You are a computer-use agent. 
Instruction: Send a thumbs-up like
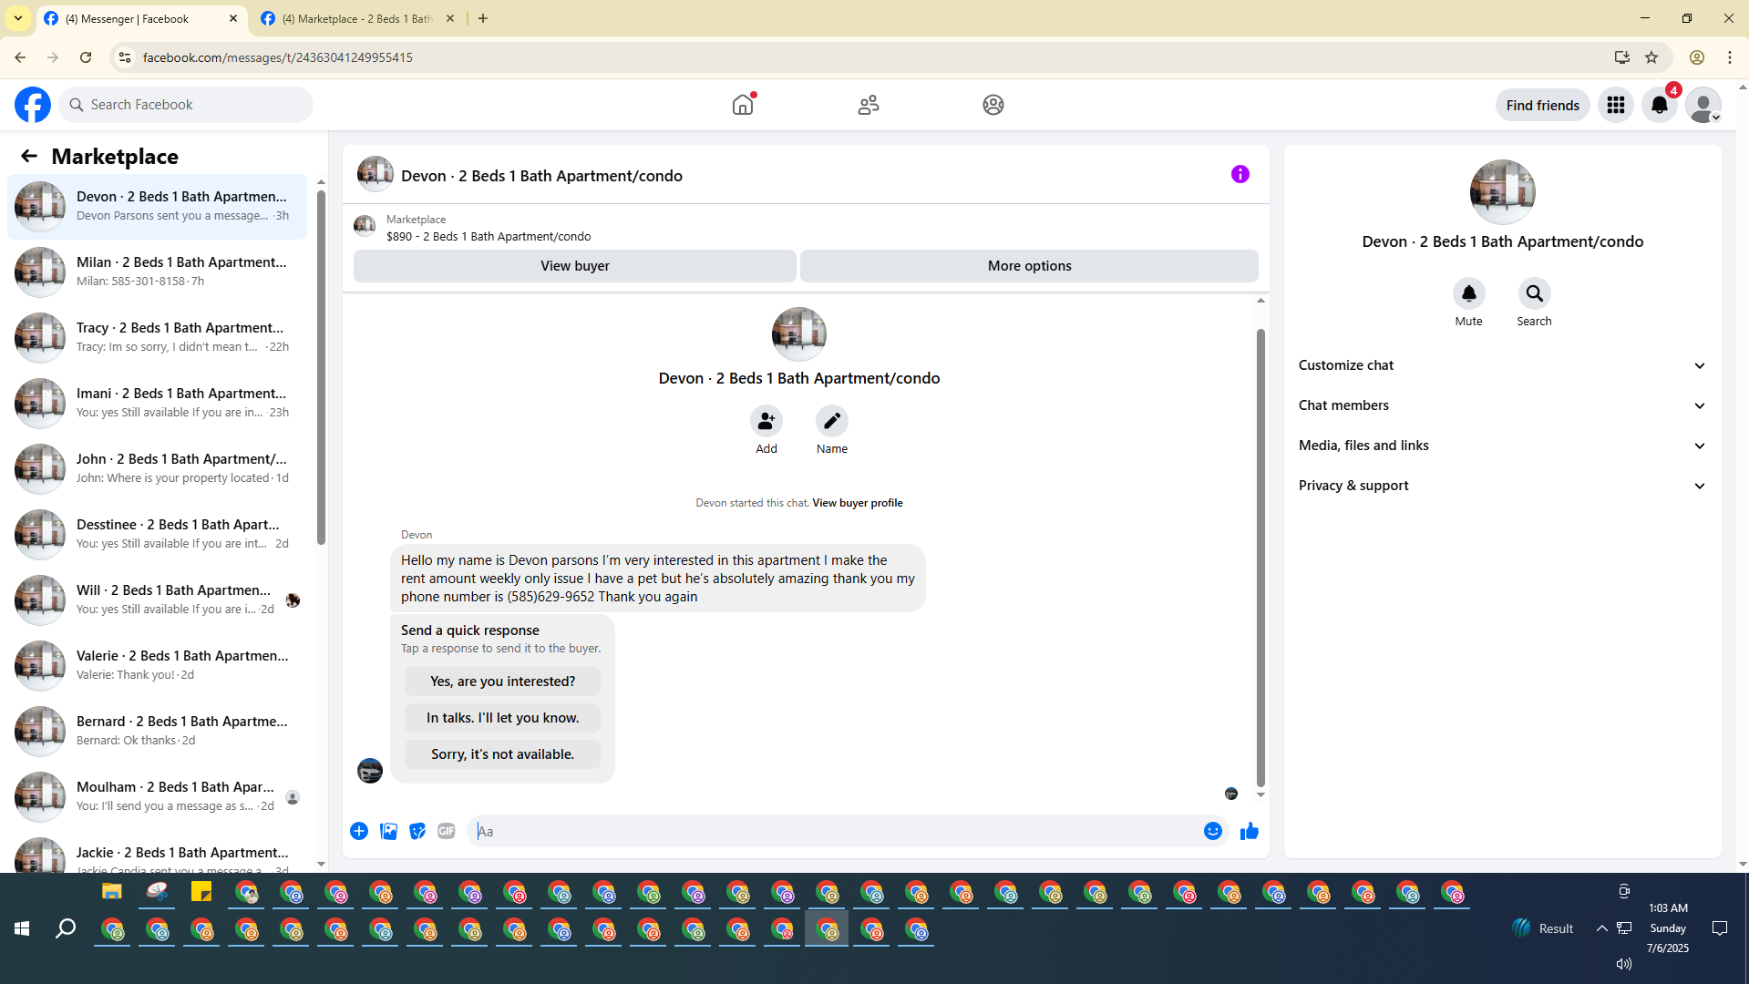click(x=1250, y=831)
